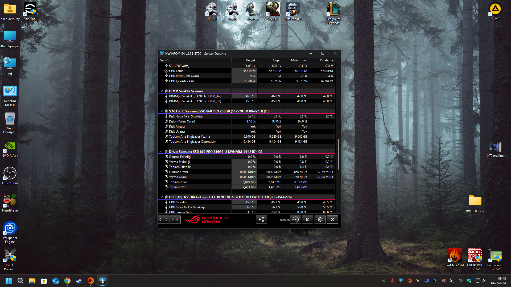Select the GPU Sıcak Nokta Sıcaklığı row

pyautogui.click(x=246, y=207)
